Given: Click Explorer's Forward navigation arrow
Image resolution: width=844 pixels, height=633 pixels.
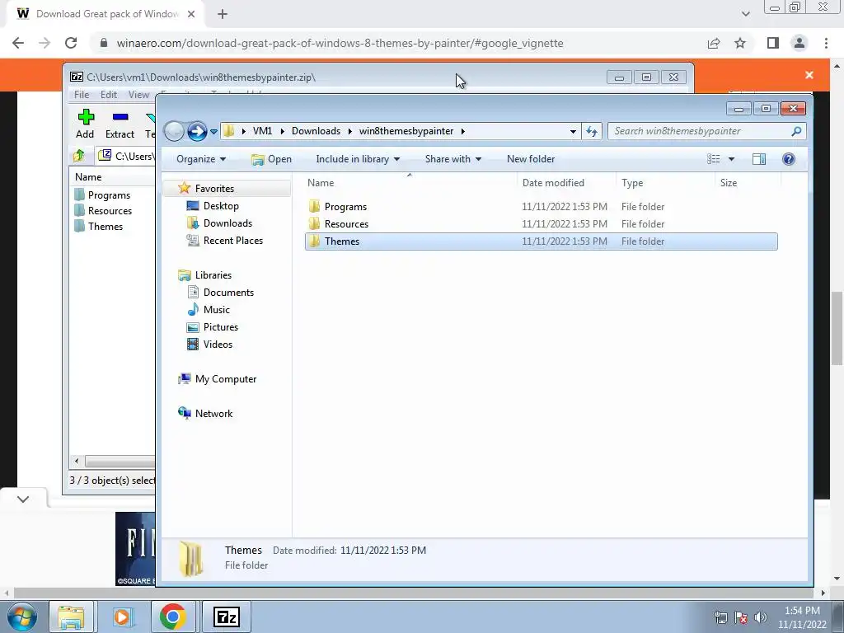Looking at the screenshot, I should coord(197,131).
